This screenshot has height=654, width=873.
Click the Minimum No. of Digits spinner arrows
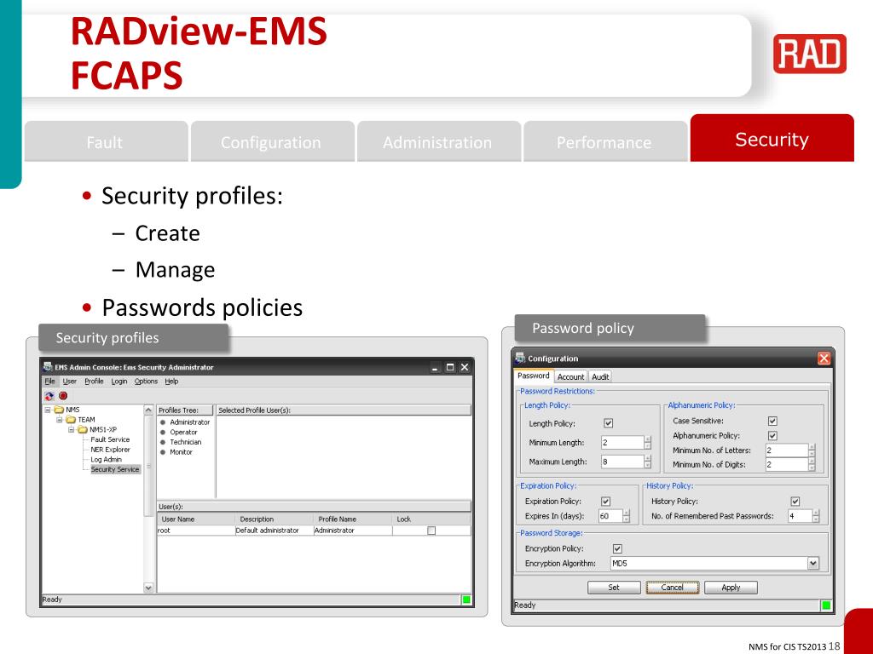[x=812, y=464]
